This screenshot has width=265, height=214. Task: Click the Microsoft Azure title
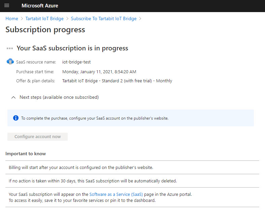[40, 6]
